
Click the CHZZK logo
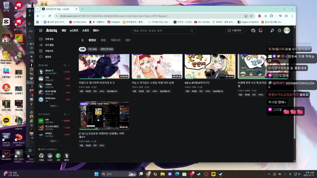coord(51,30)
